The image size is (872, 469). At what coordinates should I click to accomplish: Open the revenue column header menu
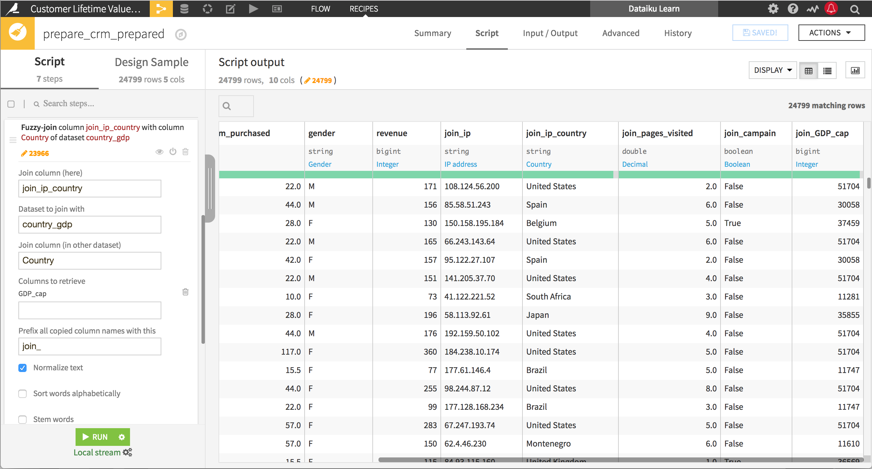point(392,133)
